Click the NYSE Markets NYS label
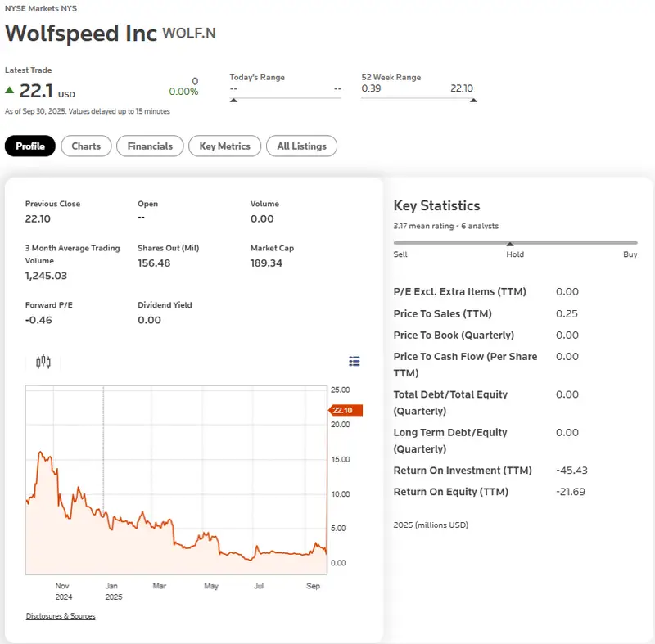 click(41, 8)
